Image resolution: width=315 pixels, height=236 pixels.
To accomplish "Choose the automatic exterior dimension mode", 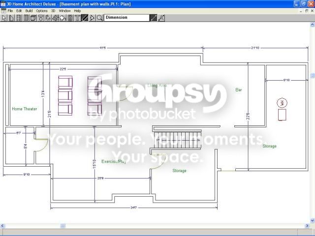I will (x=161, y=18).
